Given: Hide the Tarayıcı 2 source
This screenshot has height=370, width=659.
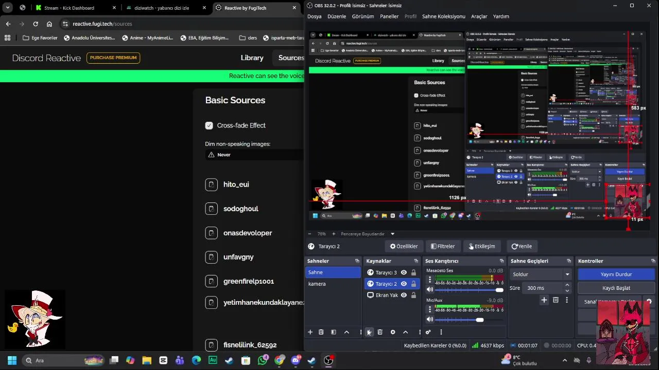Looking at the screenshot, I should (404, 284).
